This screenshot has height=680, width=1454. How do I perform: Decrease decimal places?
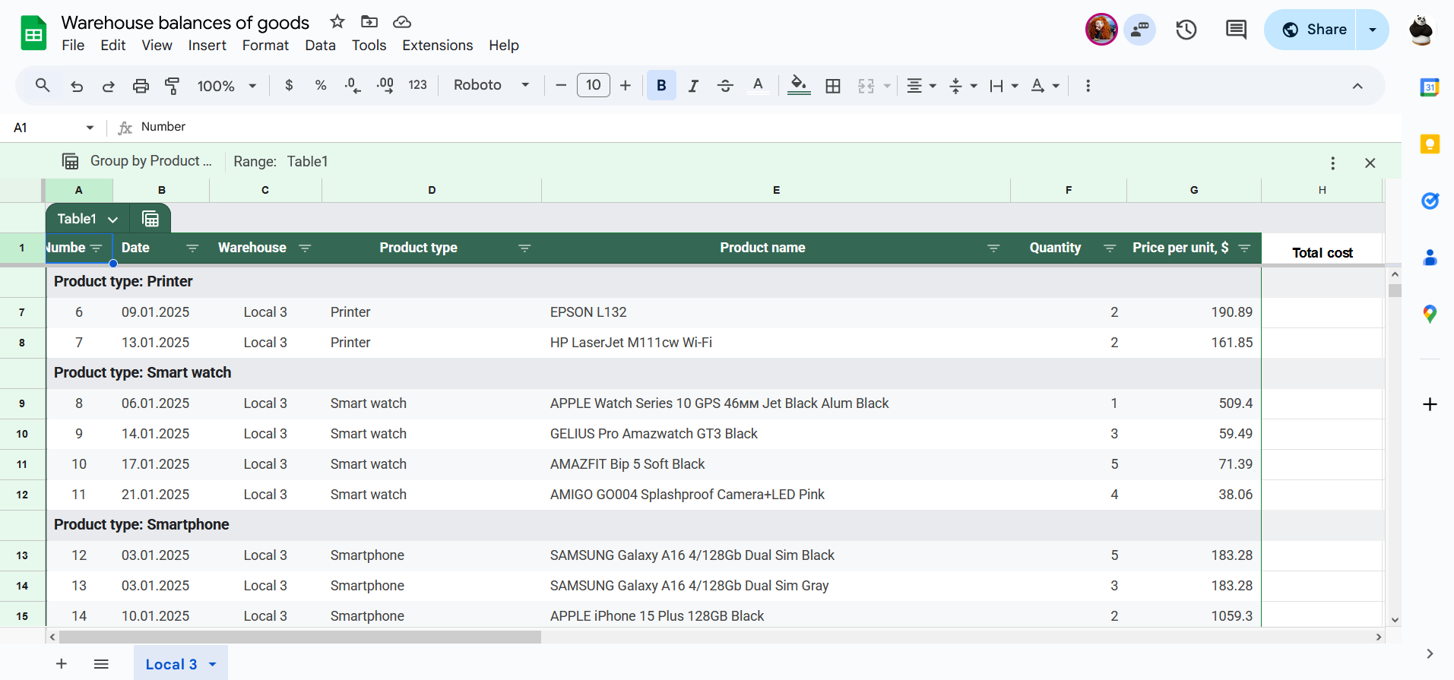tap(353, 85)
